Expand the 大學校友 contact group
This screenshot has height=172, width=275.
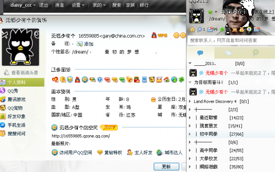[x=190, y=159]
